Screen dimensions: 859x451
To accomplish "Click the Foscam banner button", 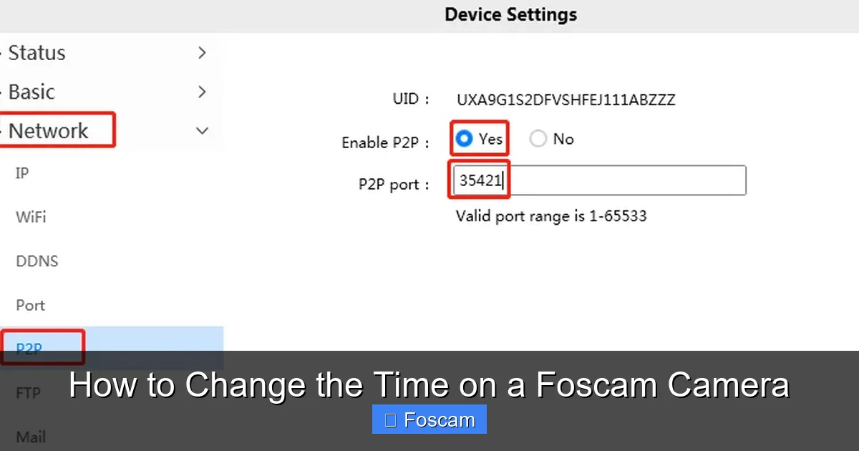I will click(429, 419).
